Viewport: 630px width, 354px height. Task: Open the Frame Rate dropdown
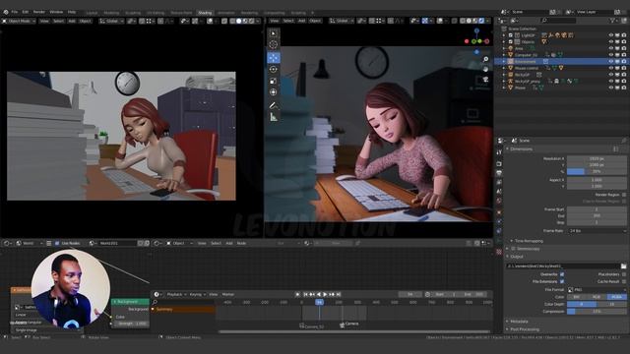(597, 231)
